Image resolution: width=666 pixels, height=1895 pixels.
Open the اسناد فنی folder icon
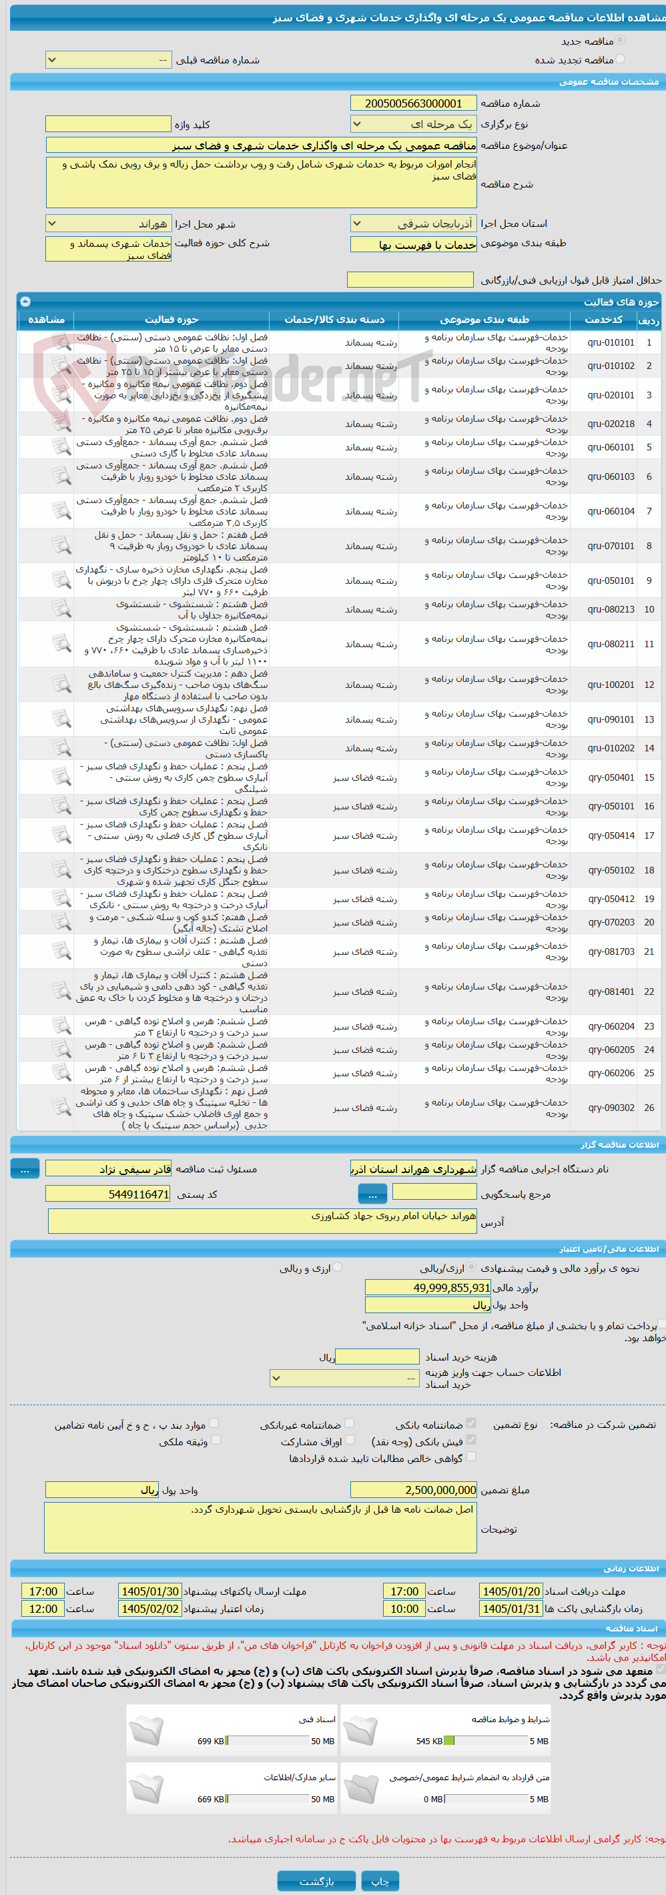click(145, 1730)
